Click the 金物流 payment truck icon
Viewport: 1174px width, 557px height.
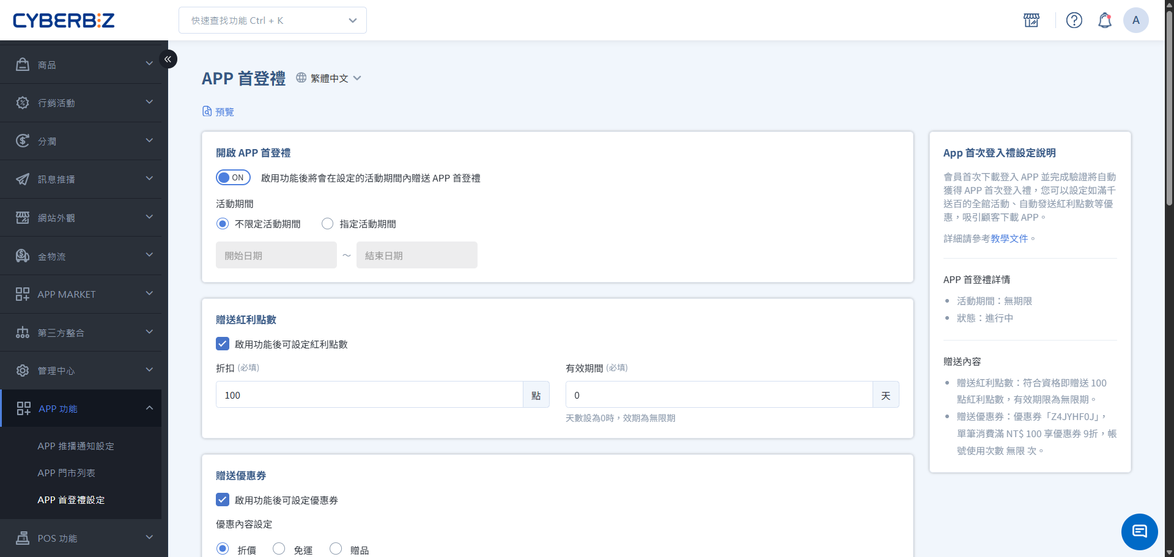pyautogui.click(x=23, y=256)
